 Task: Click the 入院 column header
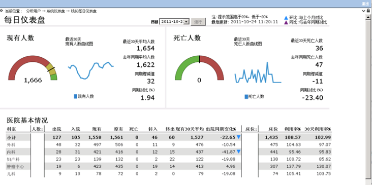[x=76, y=129]
